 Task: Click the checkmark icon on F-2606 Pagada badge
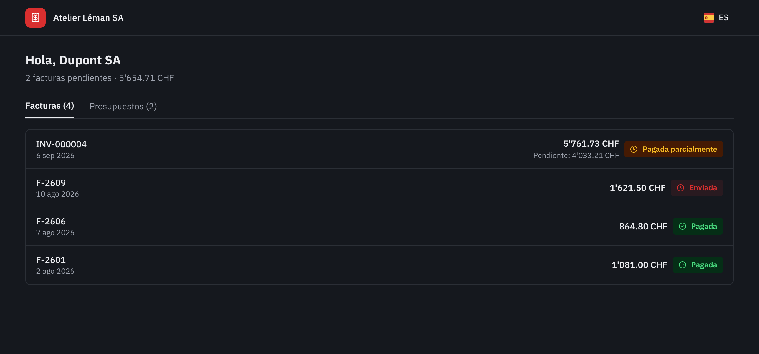click(682, 226)
